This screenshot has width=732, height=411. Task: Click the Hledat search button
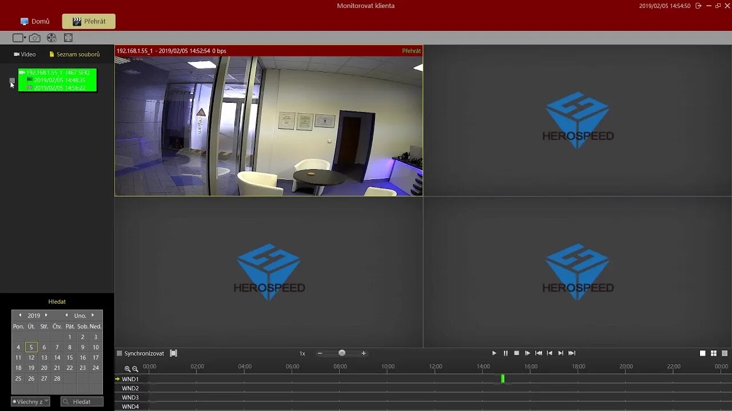[x=82, y=401]
